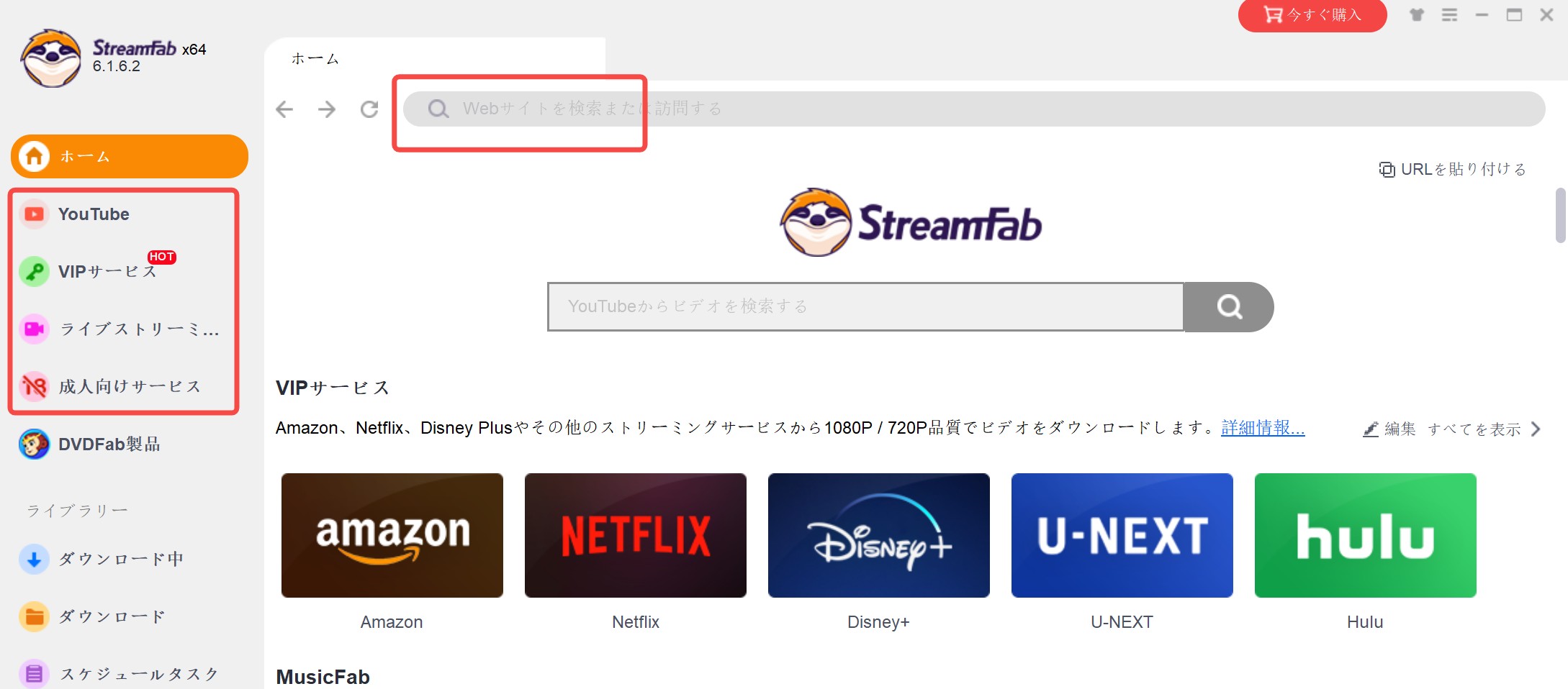This screenshot has height=689, width=1568.
Task: Click the adult services no-18 icon
Action: (34, 387)
